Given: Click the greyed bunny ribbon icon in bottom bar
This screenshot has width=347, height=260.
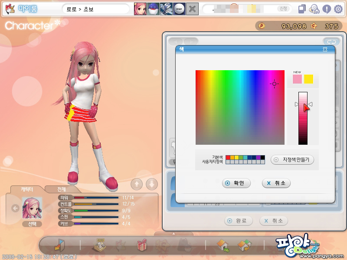Looking at the screenshot, I should tap(121, 245).
